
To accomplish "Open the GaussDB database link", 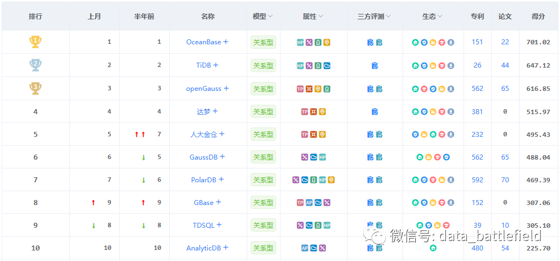I will pos(203,157).
